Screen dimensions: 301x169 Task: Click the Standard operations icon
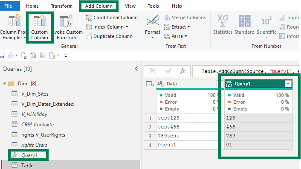pos(244,21)
